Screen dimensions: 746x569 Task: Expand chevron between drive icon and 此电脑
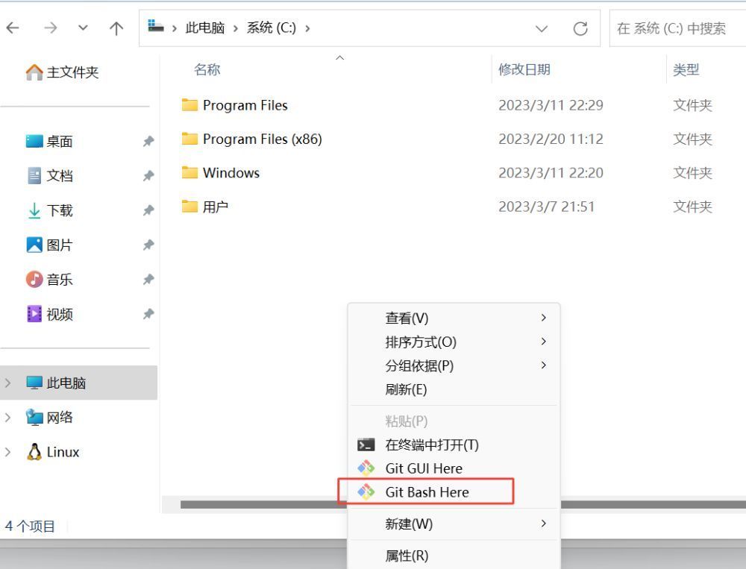(x=175, y=28)
